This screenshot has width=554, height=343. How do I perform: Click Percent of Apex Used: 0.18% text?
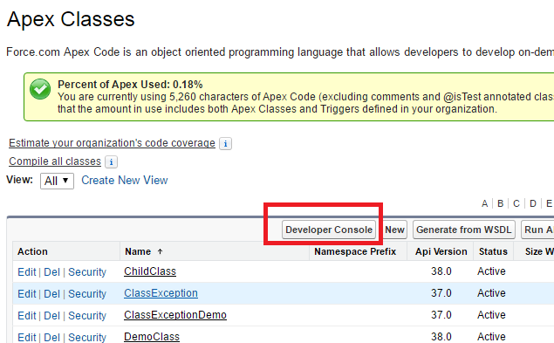pyautogui.click(x=130, y=85)
